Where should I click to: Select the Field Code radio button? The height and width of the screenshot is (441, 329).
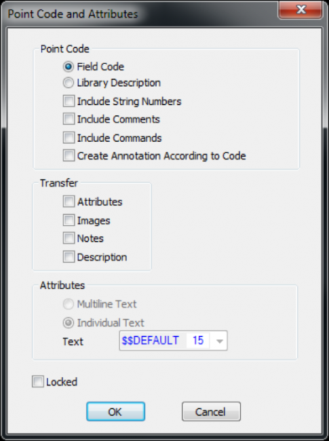[x=69, y=67]
